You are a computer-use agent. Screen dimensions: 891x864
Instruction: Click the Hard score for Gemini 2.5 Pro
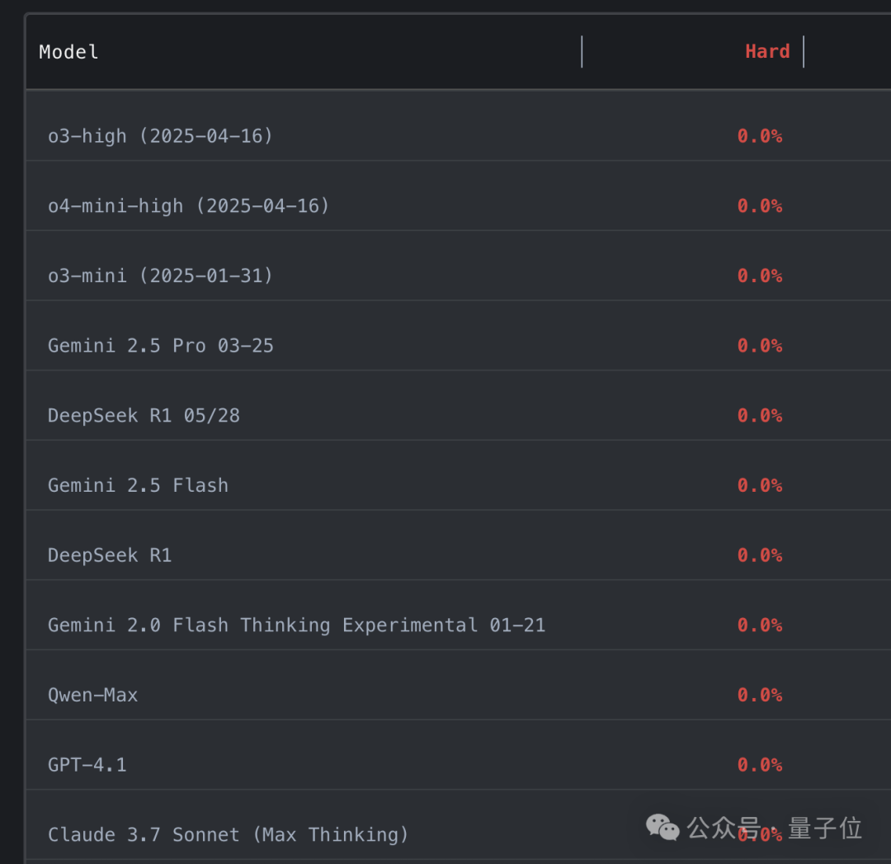click(x=760, y=346)
